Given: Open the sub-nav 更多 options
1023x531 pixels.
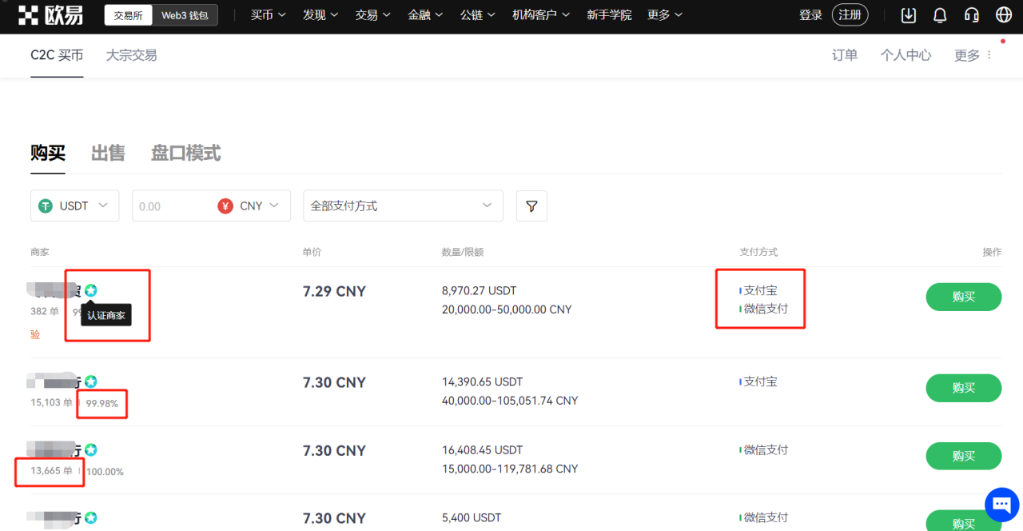Looking at the screenshot, I should coord(973,55).
